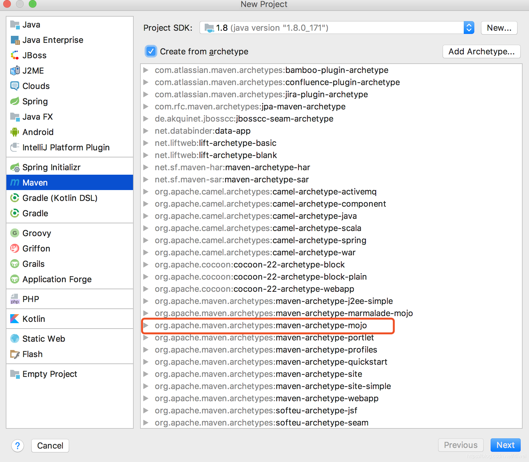
Task: Select lift-archetype-basic row
Action: coord(331,143)
